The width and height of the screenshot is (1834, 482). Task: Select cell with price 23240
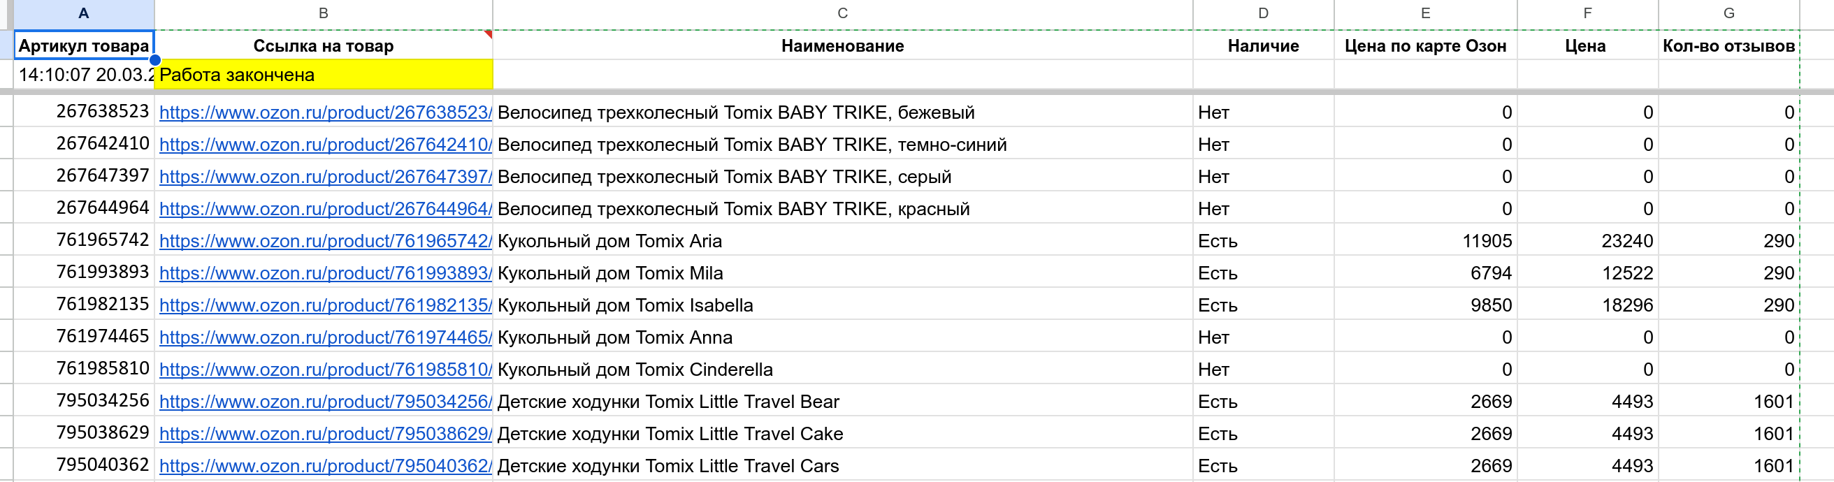click(1588, 242)
